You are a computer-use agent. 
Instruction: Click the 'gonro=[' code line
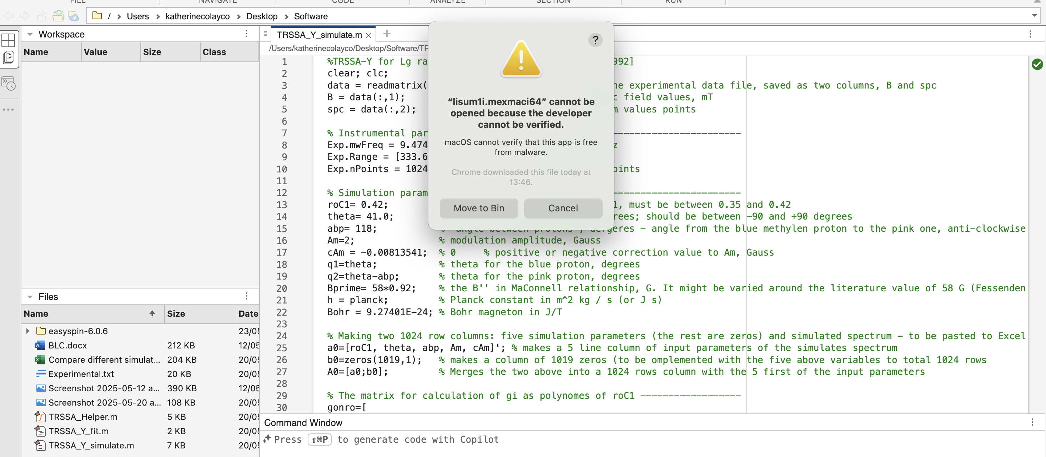click(x=346, y=407)
